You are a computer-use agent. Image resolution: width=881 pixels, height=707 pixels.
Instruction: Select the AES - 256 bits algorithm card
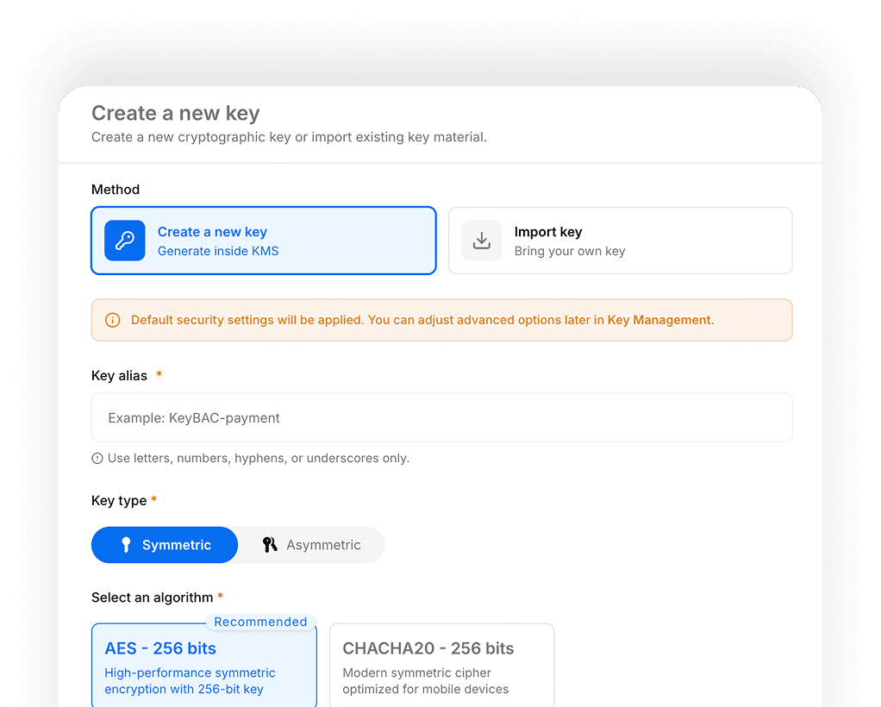pos(204,666)
